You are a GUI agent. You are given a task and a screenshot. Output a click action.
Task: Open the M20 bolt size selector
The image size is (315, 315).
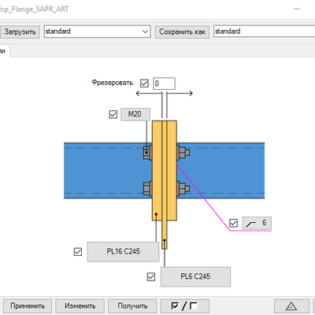[x=135, y=114]
